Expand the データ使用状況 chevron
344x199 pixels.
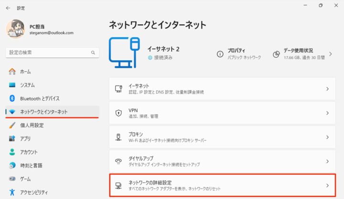click(331, 54)
